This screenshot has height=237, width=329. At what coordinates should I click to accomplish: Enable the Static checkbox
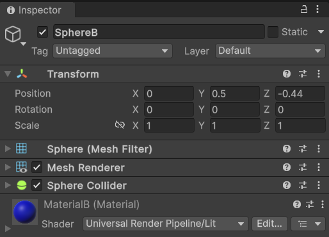273,32
